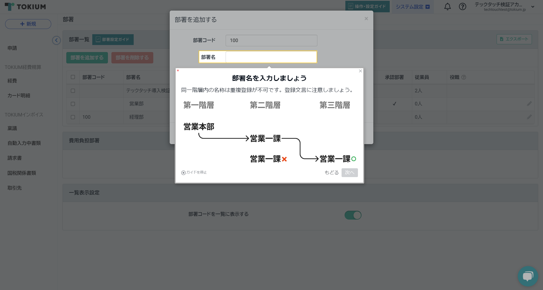Click the sidebar collapse chevron

[56, 40]
